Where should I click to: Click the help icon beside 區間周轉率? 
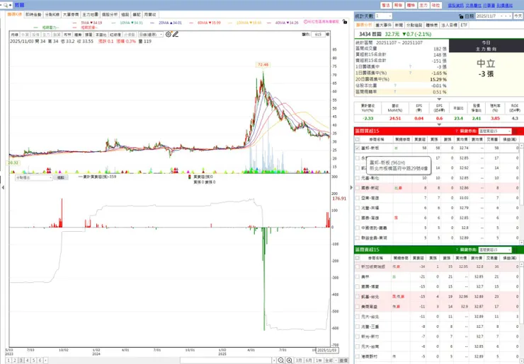395,92
